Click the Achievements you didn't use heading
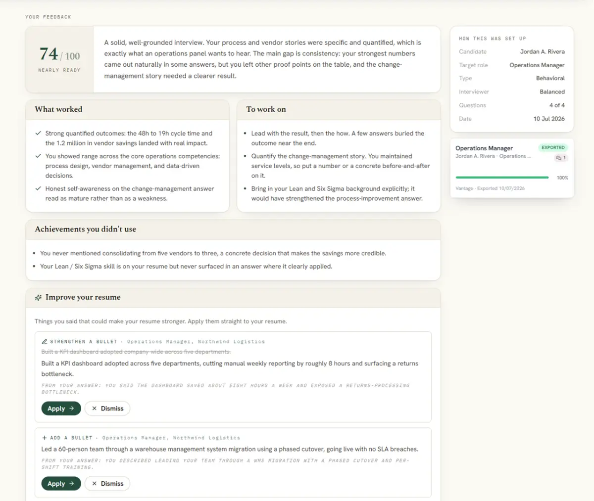The width and height of the screenshot is (594, 501). pyautogui.click(x=85, y=229)
